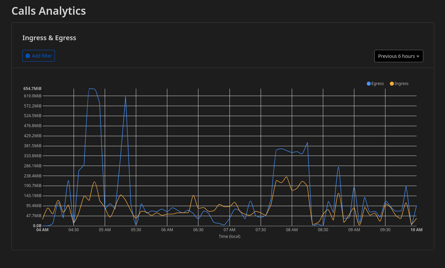Click the Time (local) axis title

coord(229,237)
